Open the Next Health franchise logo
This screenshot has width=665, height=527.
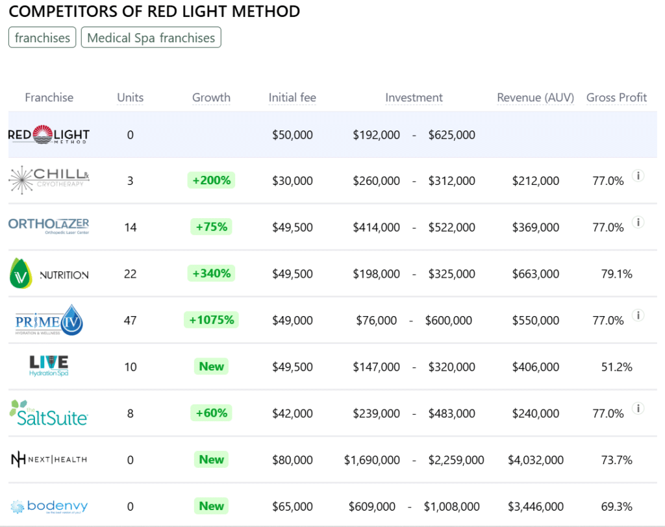pyautogui.click(x=49, y=460)
